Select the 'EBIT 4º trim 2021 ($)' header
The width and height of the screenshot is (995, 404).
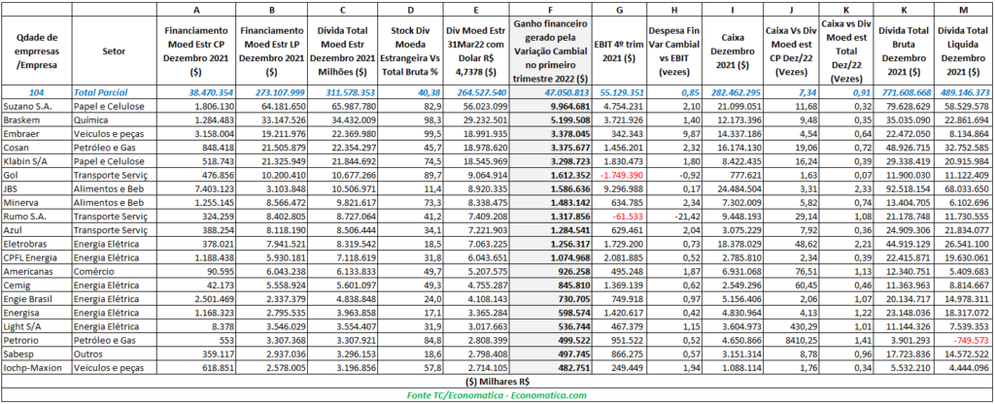pos(619,50)
